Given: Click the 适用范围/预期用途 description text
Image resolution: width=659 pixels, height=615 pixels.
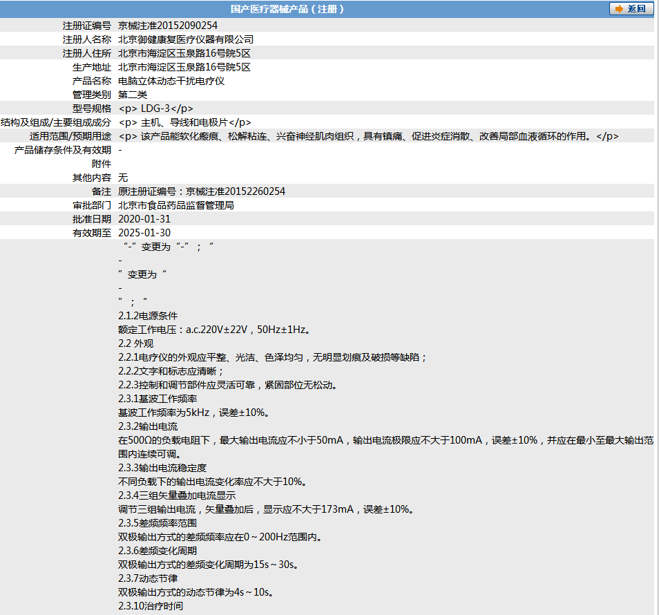Looking at the screenshot, I should pos(369,137).
